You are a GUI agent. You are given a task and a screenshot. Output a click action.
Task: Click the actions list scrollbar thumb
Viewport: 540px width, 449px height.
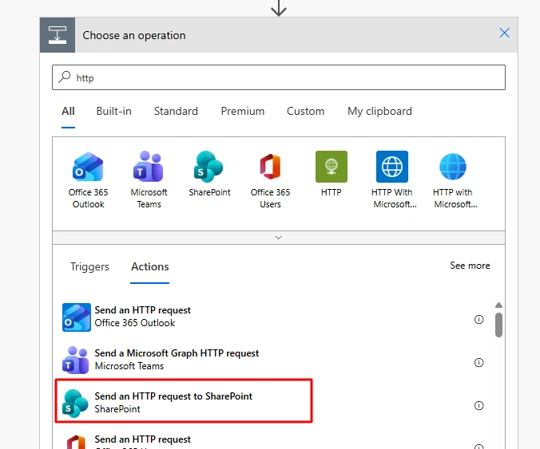[498, 325]
